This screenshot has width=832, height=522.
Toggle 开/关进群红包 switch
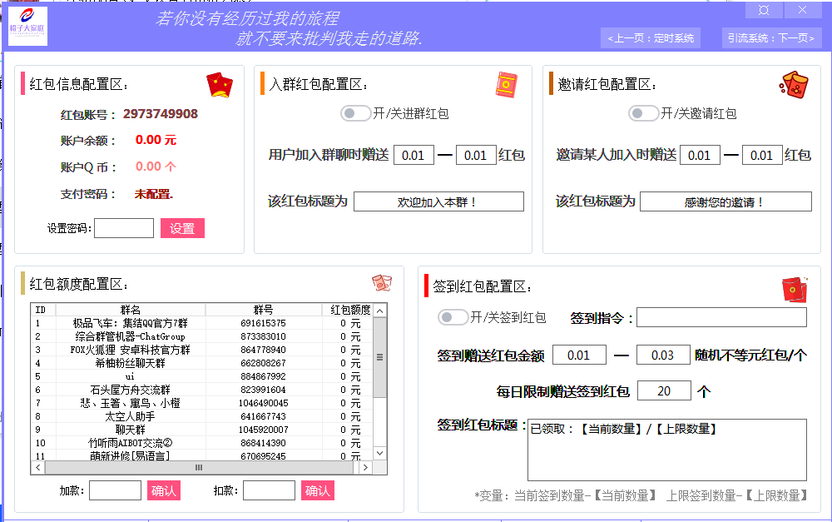click(356, 113)
